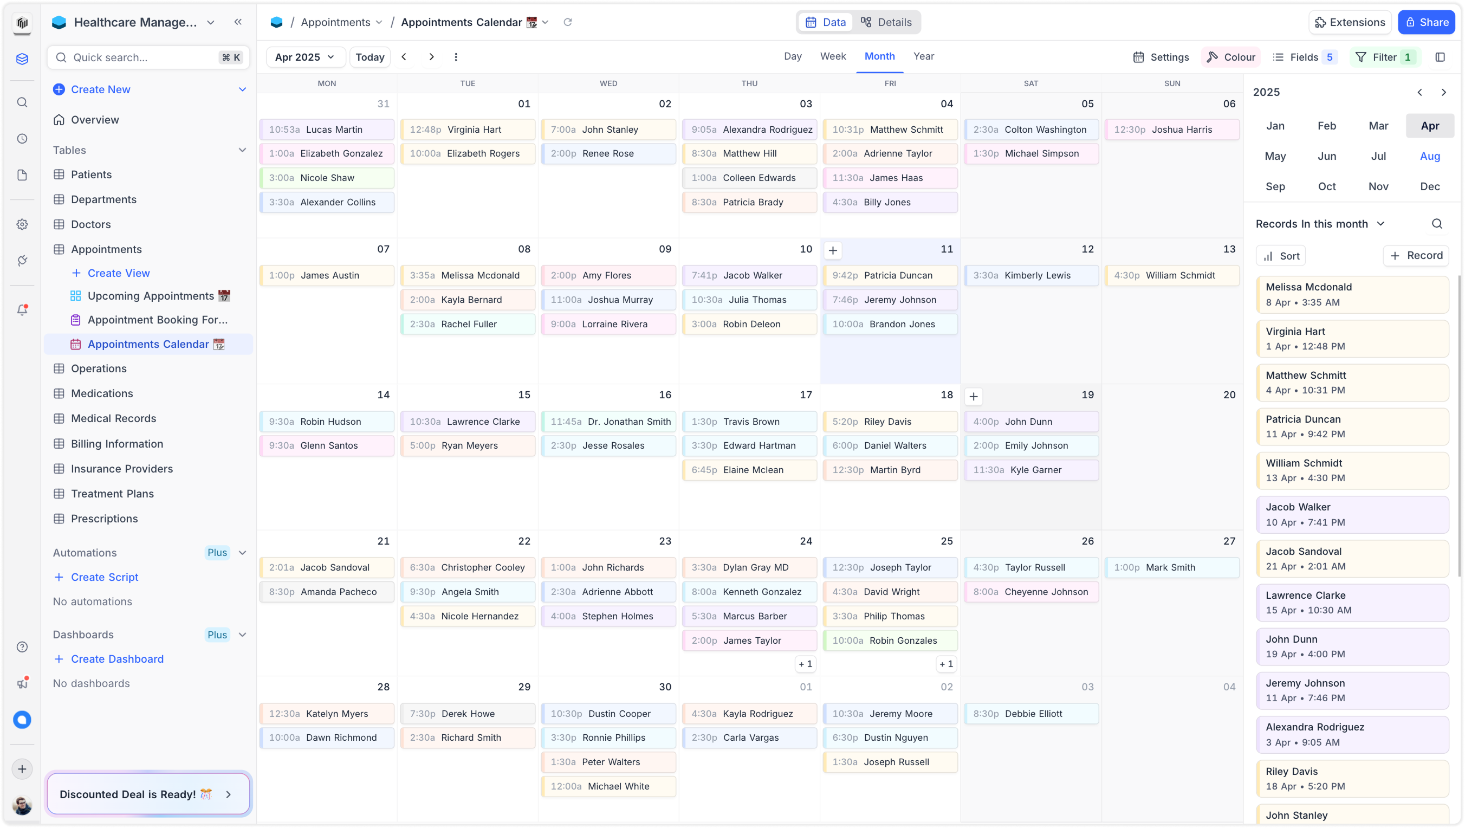
Task: Click the refresh icon next to view title
Action: pos(567,22)
